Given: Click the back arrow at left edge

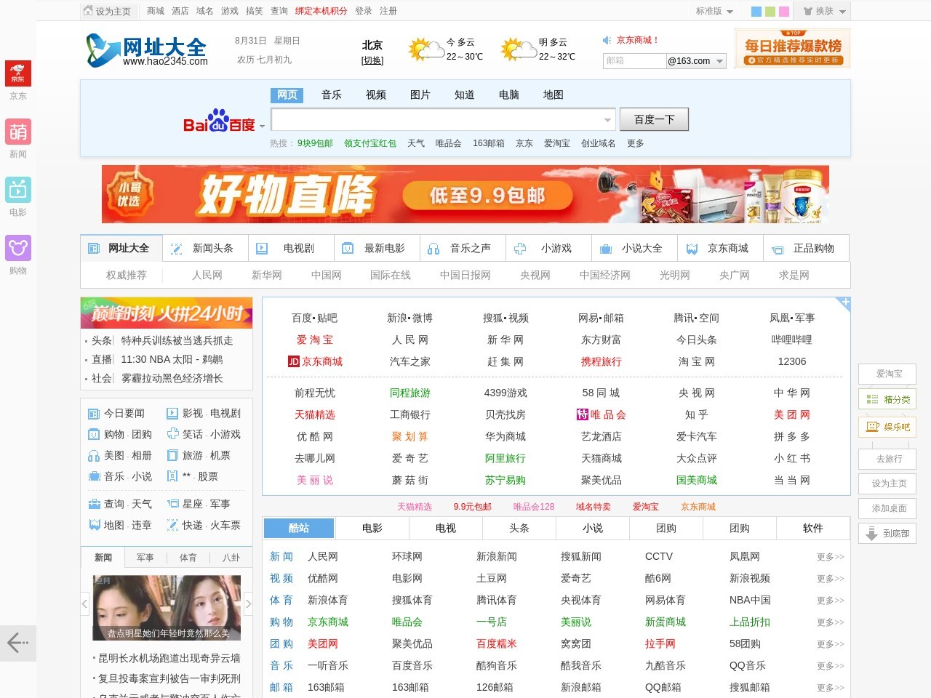Looking at the screenshot, I should [x=17, y=643].
